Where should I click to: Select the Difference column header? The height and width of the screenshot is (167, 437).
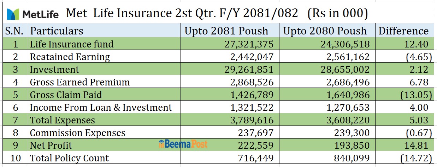coord(403,31)
